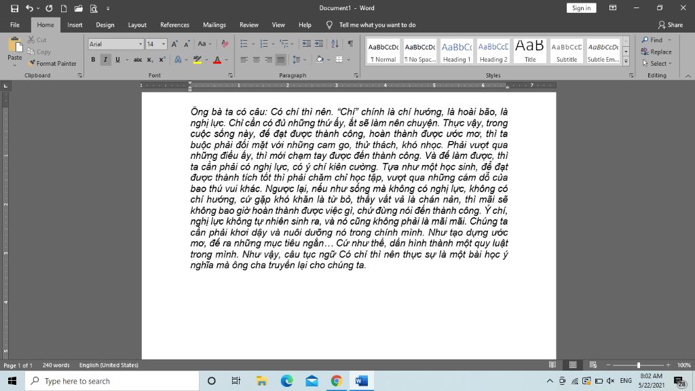Align the text to the right
The width and height of the screenshot is (695, 391).
click(x=268, y=60)
